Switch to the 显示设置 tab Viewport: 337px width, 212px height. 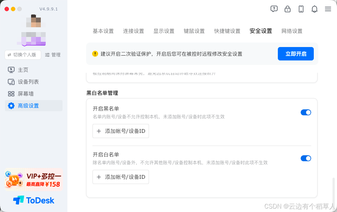(x=164, y=31)
